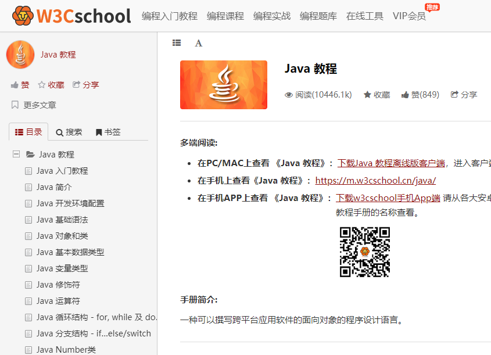Open Java 开发环境配置 chapter

(70, 203)
